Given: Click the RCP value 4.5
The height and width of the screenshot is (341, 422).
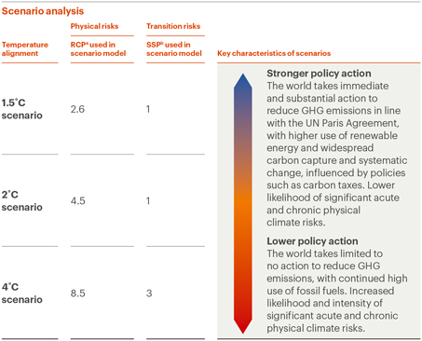Looking at the screenshot, I should click(x=78, y=200).
